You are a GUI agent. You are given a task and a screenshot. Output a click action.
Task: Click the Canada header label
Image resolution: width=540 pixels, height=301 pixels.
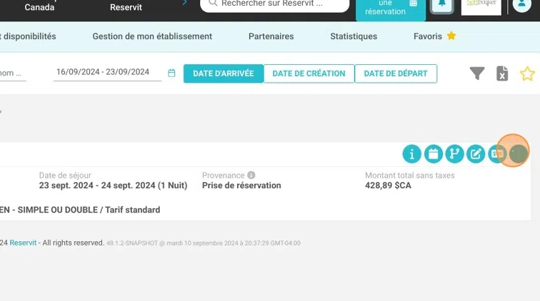click(39, 7)
